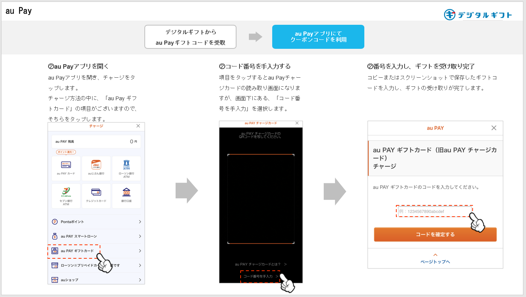
Task: Click the auショップ row icon
Action: pos(55,280)
